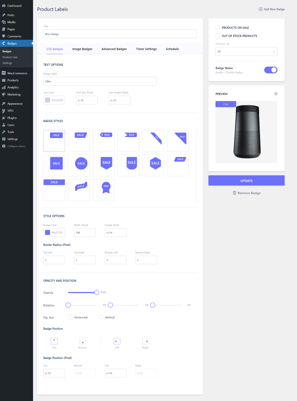Click the Bottom Right border radius field
This screenshot has width=297, height=401.
click(146, 260)
